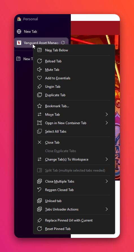134x252 pixels.
Task: Toggle Add to Essentials entry
Action: tap(74, 78)
